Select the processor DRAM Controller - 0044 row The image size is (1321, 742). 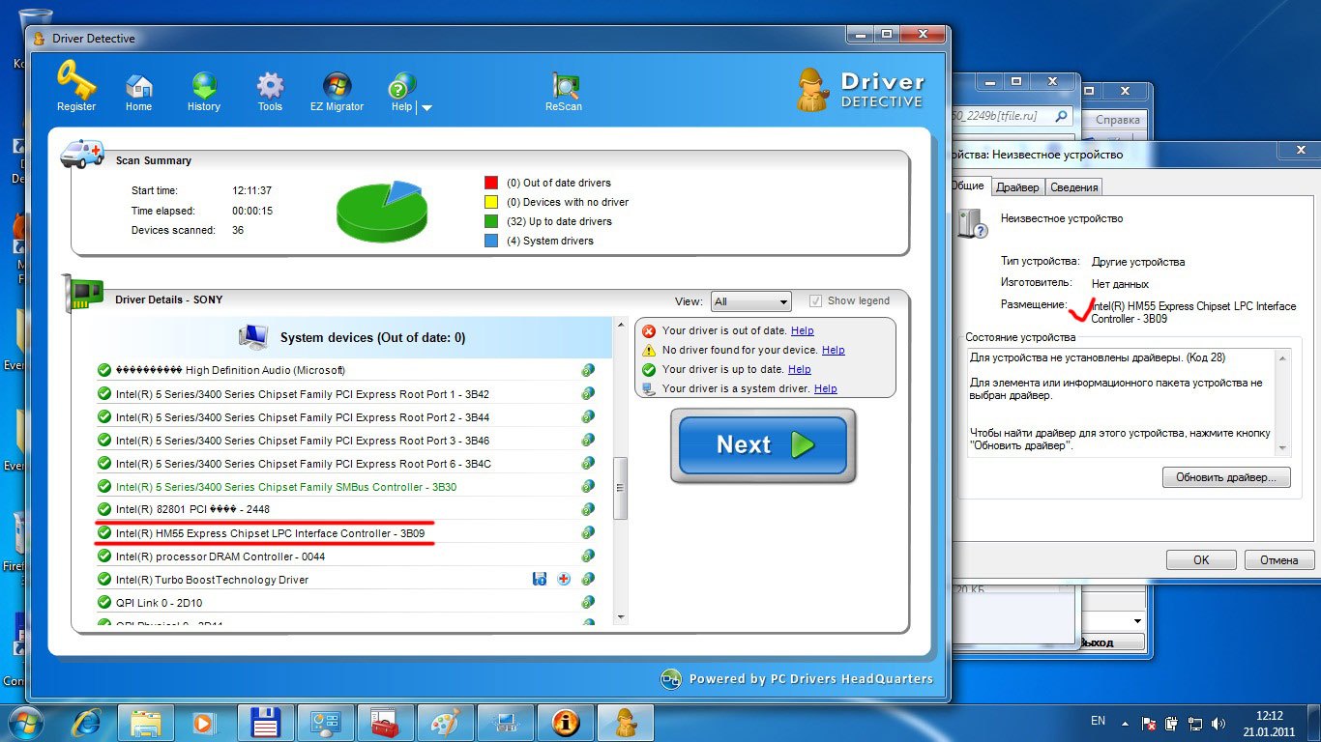click(x=347, y=556)
